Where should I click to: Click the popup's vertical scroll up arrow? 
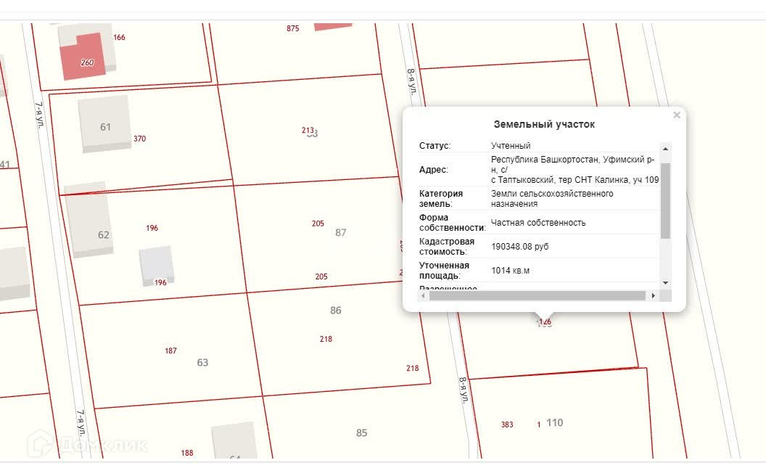pyautogui.click(x=666, y=149)
